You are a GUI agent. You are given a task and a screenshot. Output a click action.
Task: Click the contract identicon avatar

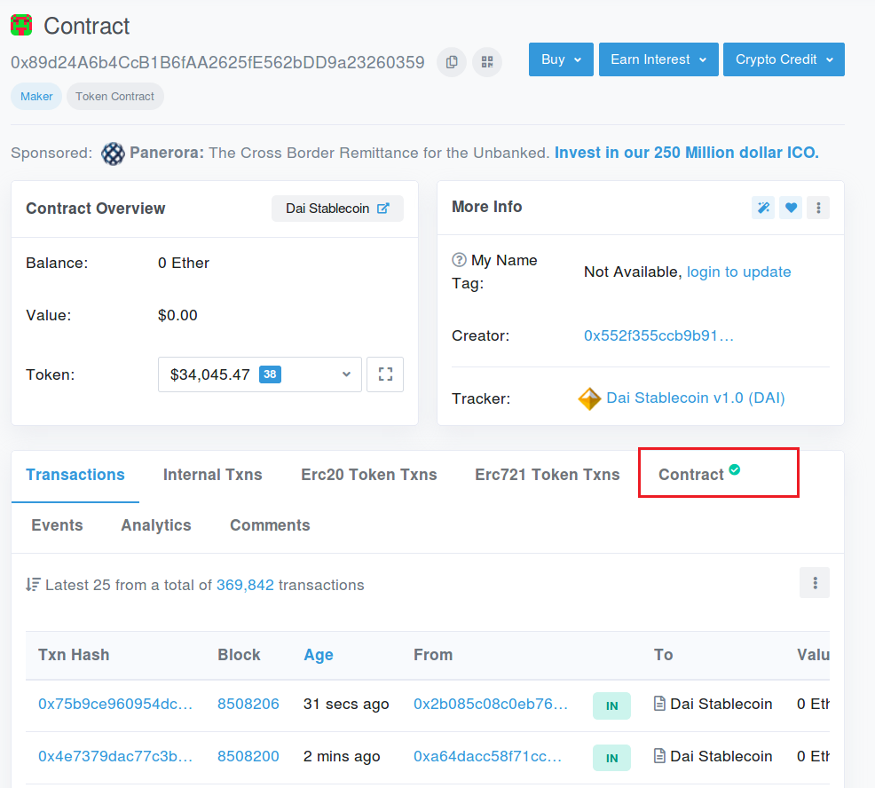point(22,25)
